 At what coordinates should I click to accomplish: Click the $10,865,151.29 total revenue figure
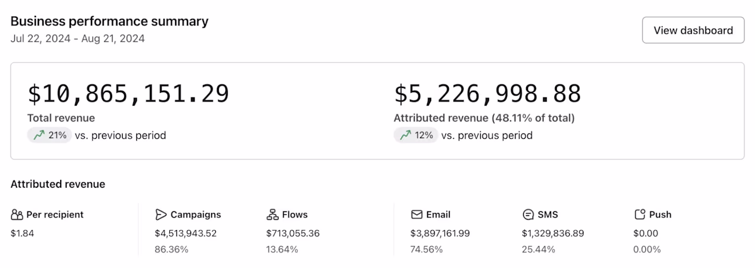[128, 94]
